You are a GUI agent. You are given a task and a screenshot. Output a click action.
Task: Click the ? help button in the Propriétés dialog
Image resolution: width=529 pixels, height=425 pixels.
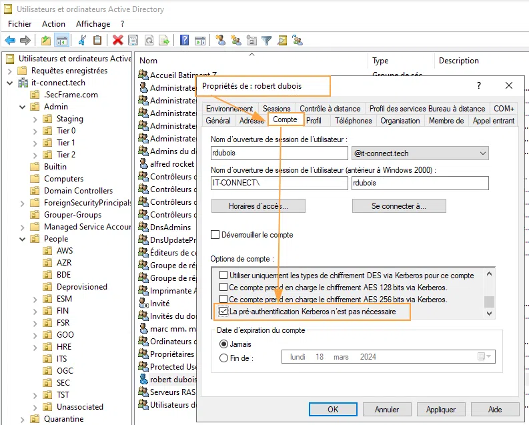479,85
